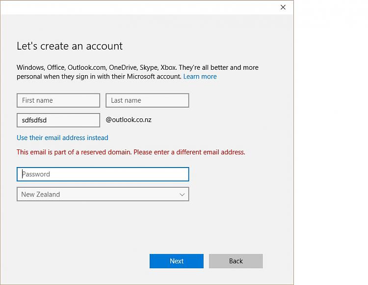The height and width of the screenshot is (285, 368).
Task: Click the @outlook.co.nz domain text
Action: click(x=129, y=120)
